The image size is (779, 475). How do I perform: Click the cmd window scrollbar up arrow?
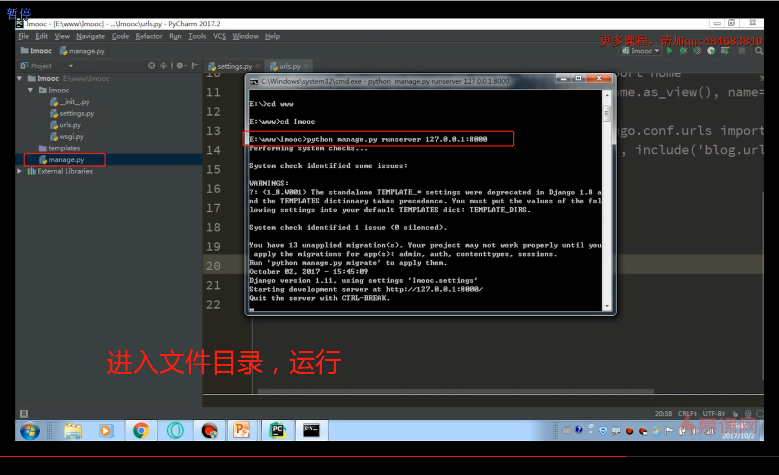coord(607,95)
